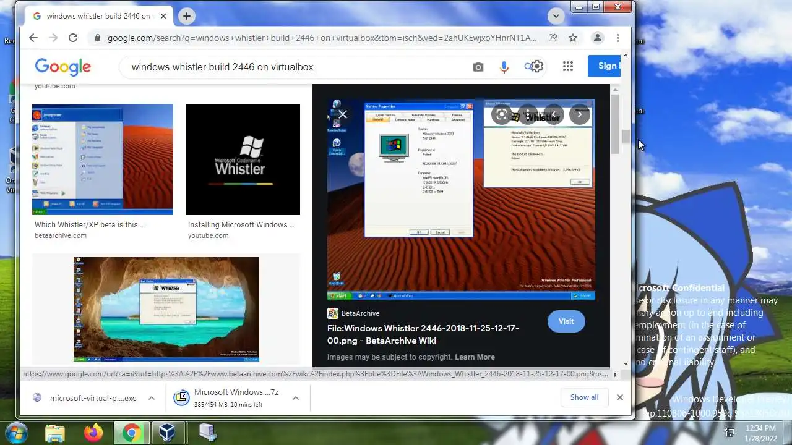Click the Sign in button
Viewport: 792px width, 445px height.
pyautogui.click(x=605, y=66)
